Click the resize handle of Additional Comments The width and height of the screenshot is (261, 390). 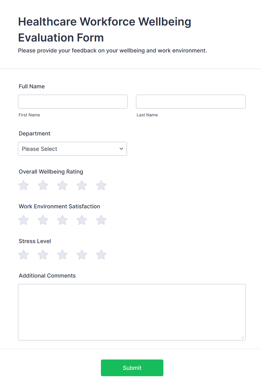point(242,337)
